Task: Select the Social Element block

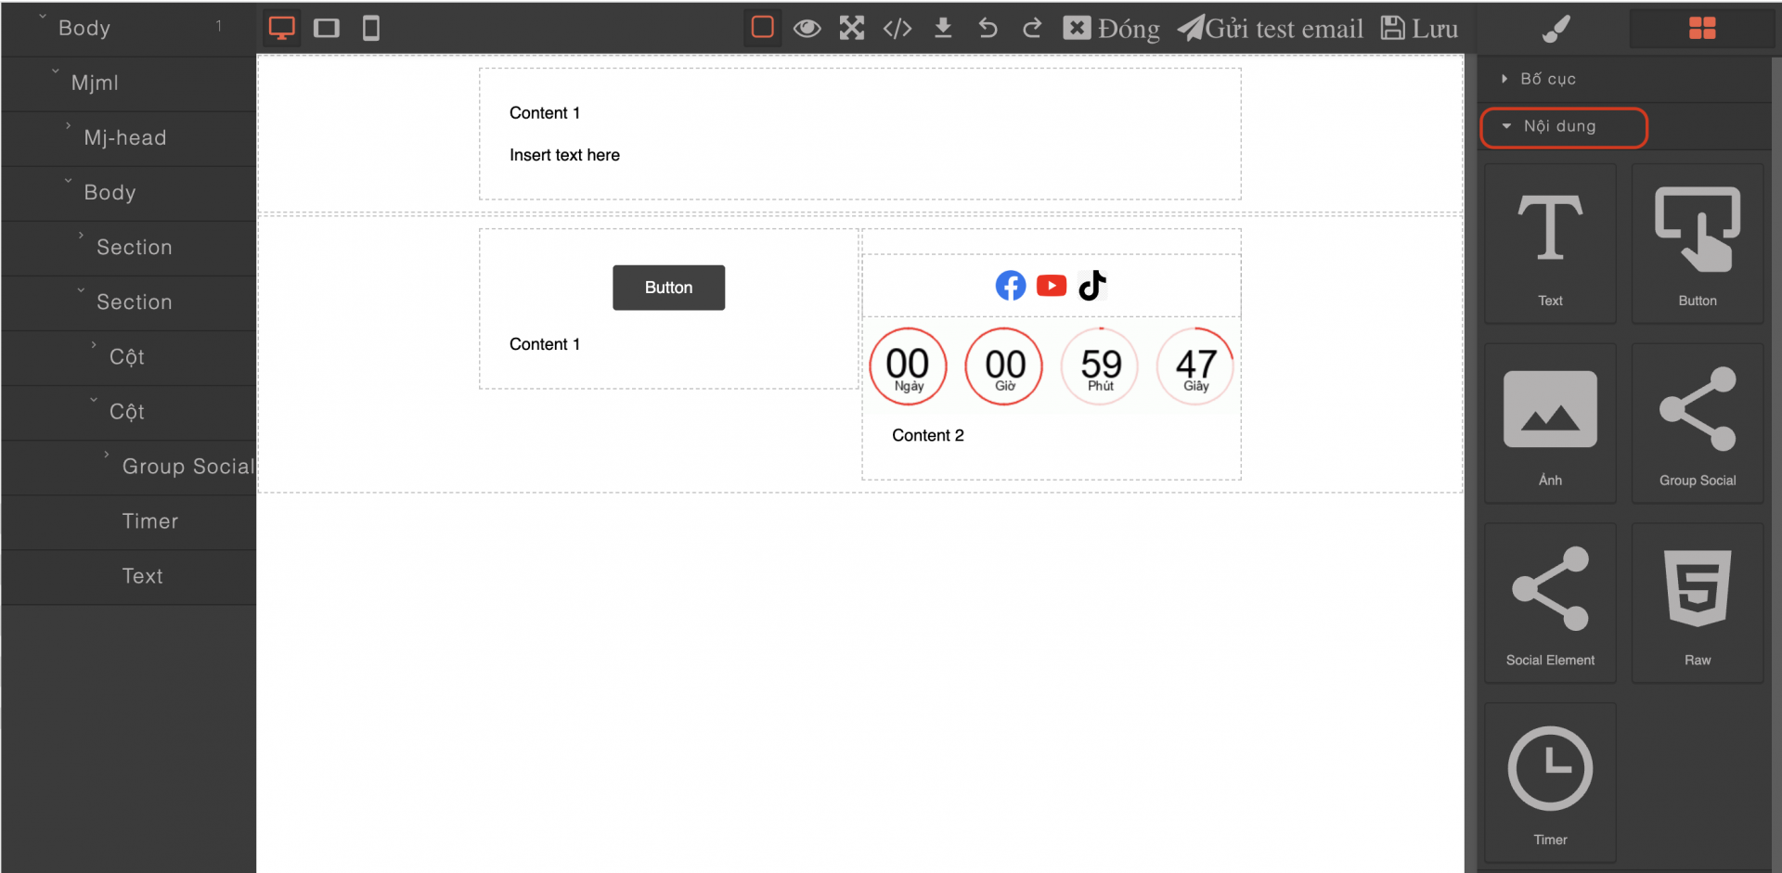Action: [x=1550, y=603]
